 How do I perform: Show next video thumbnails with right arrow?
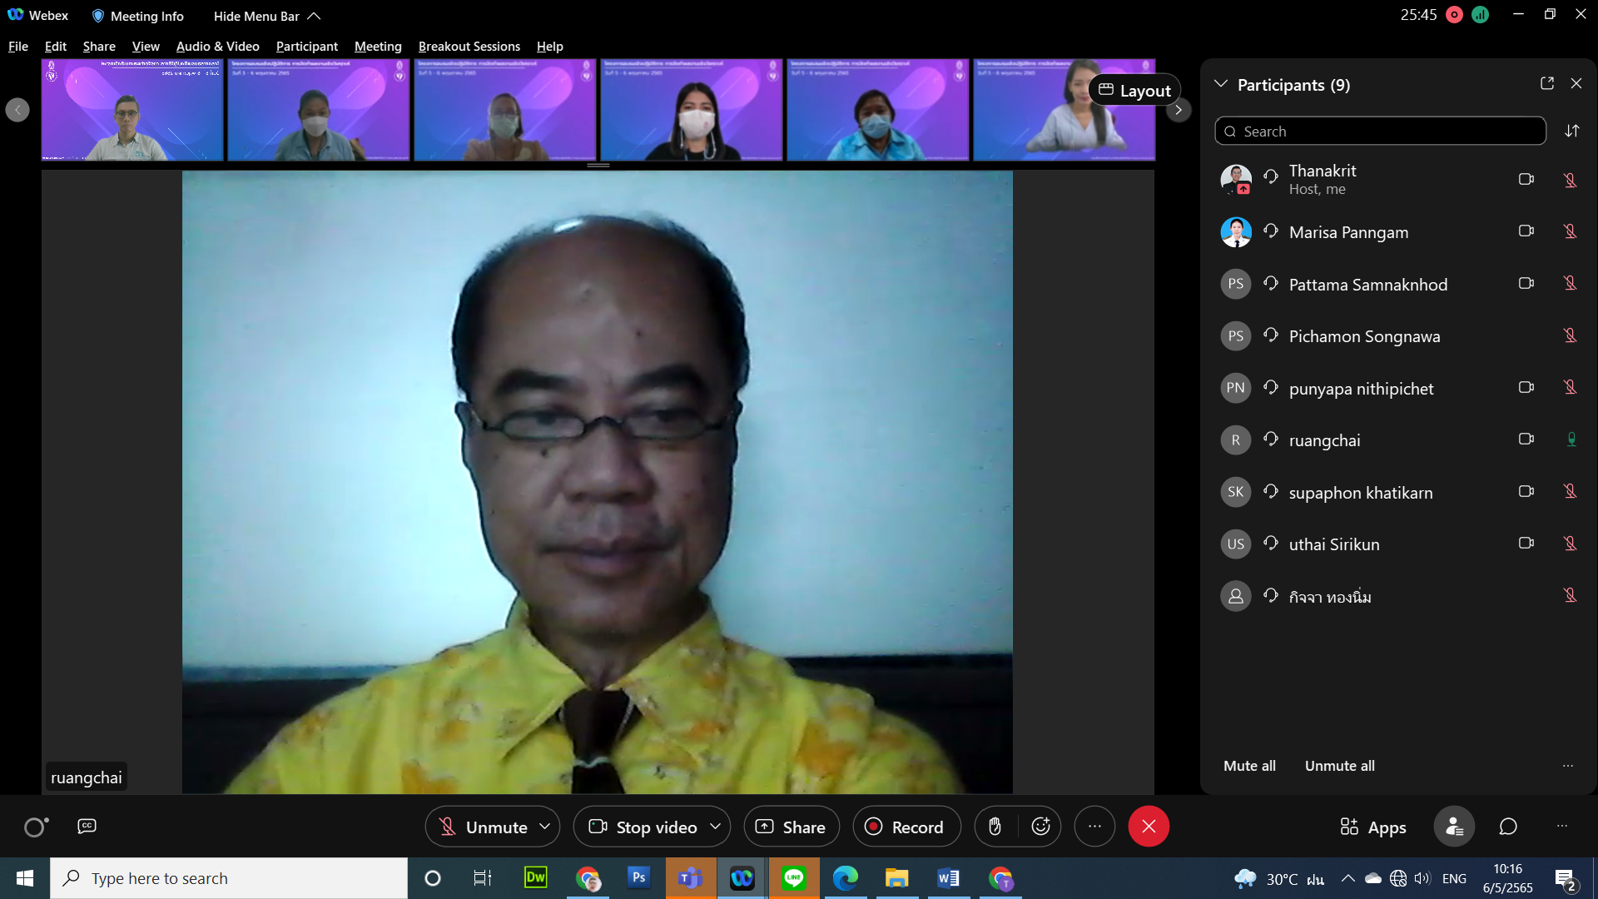point(1178,110)
